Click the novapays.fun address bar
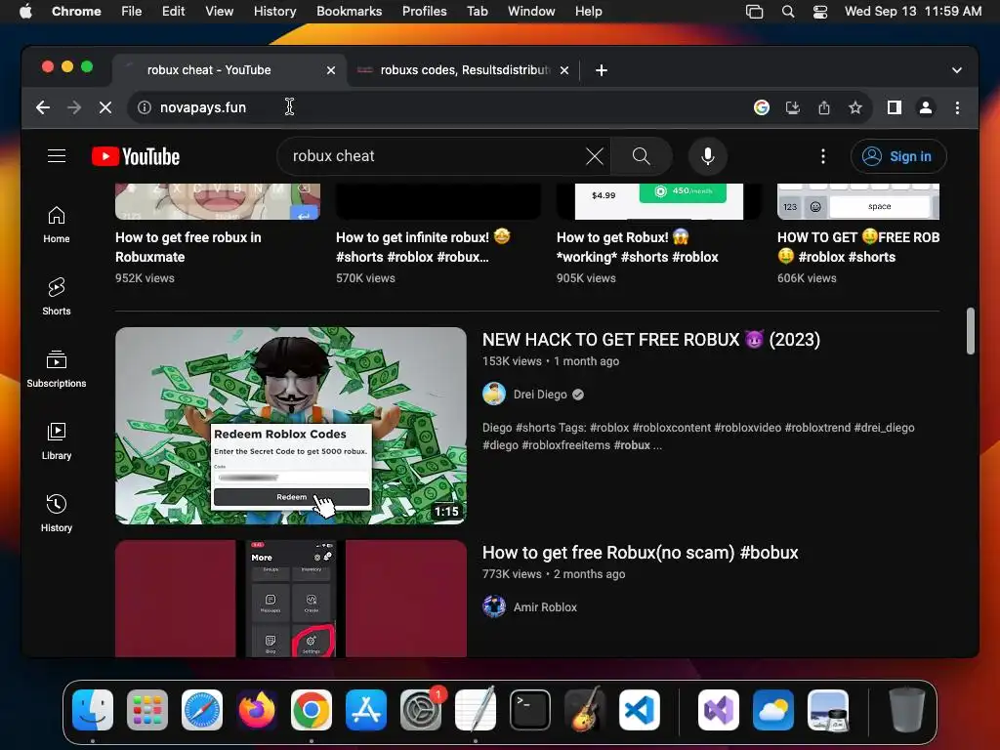The height and width of the screenshot is (750, 1000). click(440, 107)
